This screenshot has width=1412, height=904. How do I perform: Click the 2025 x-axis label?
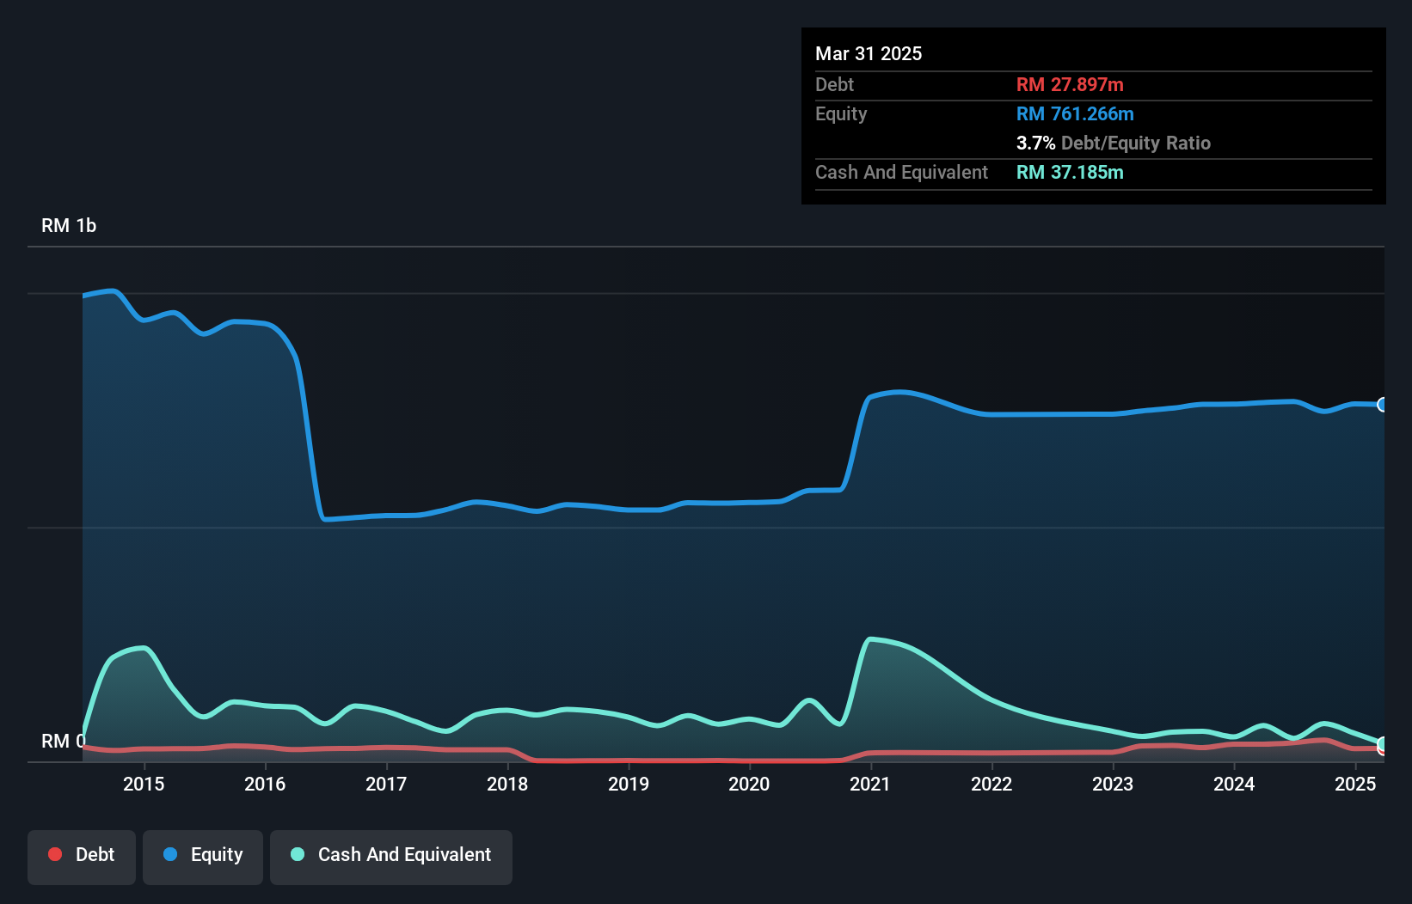(x=1355, y=784)
